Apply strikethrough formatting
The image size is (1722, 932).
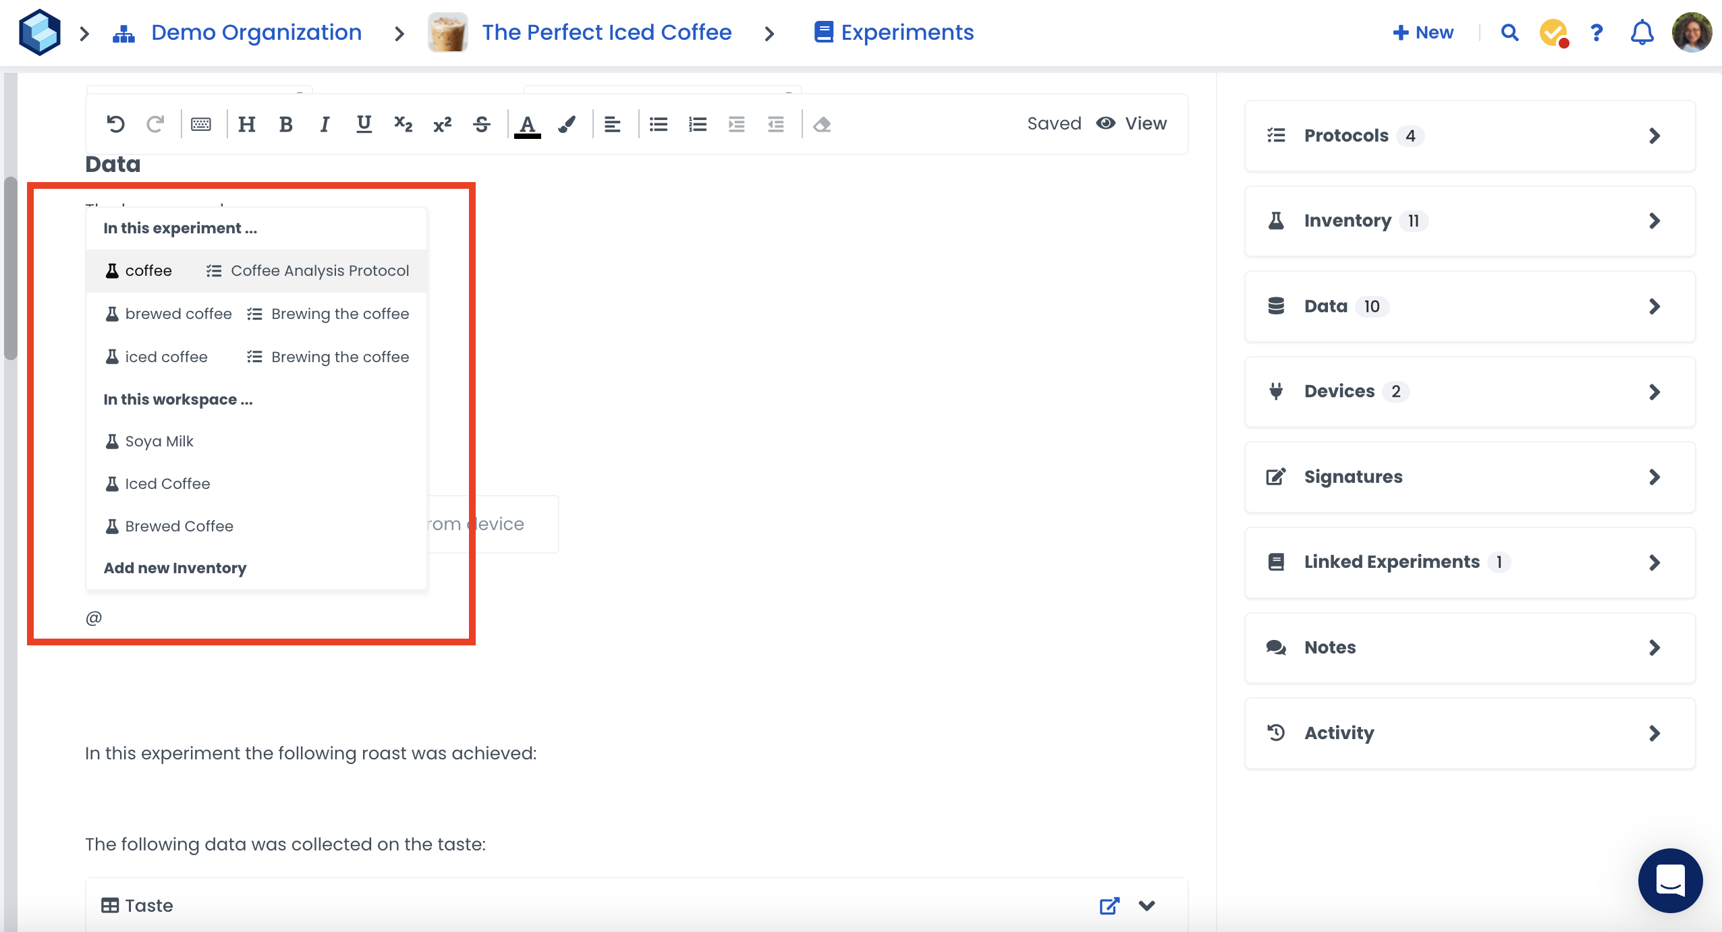[482, 124]
